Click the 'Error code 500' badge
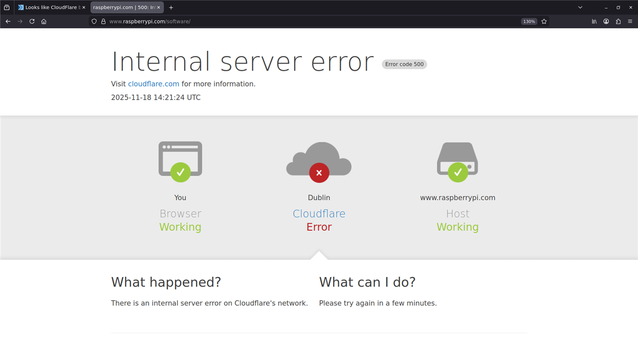 pos(404,64)
